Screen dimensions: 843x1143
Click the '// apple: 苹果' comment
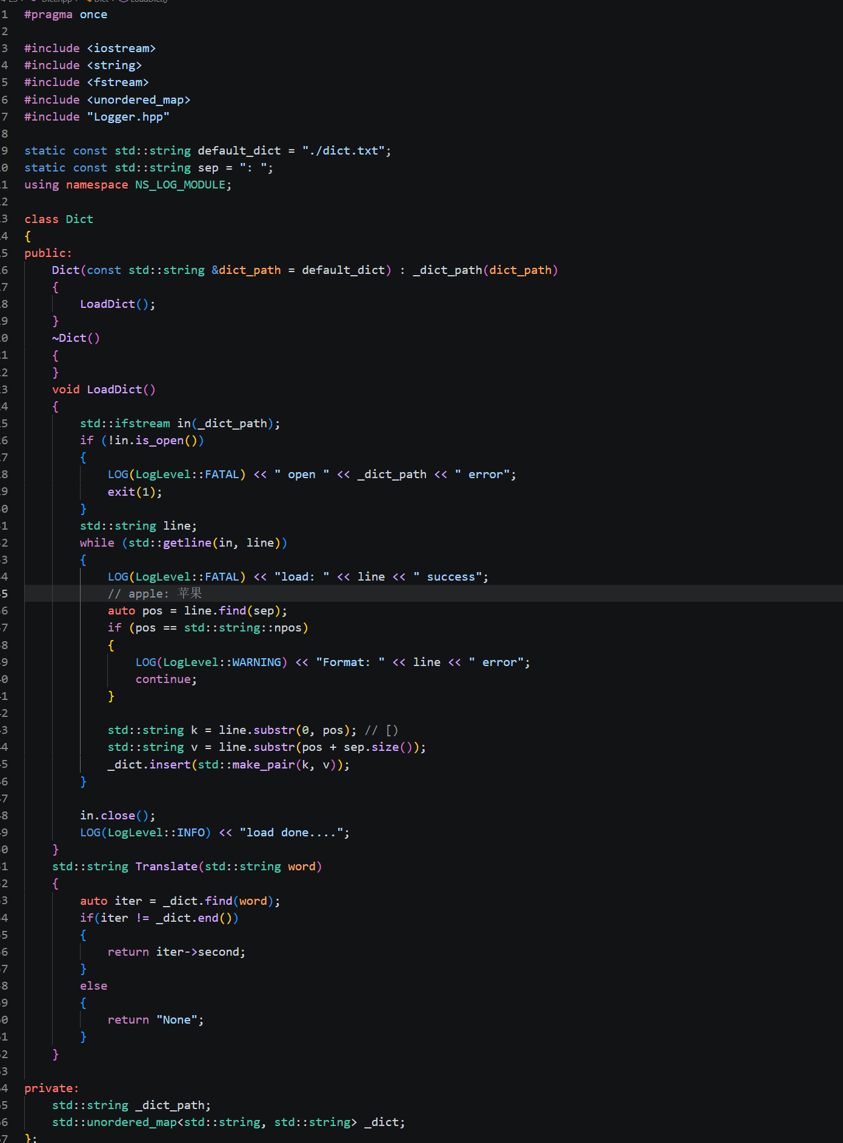click(155, 594)
